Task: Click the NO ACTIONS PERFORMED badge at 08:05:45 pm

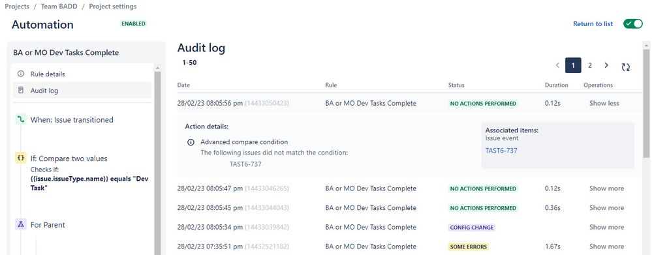Action: pyautogui.click(x=483, y=207)
